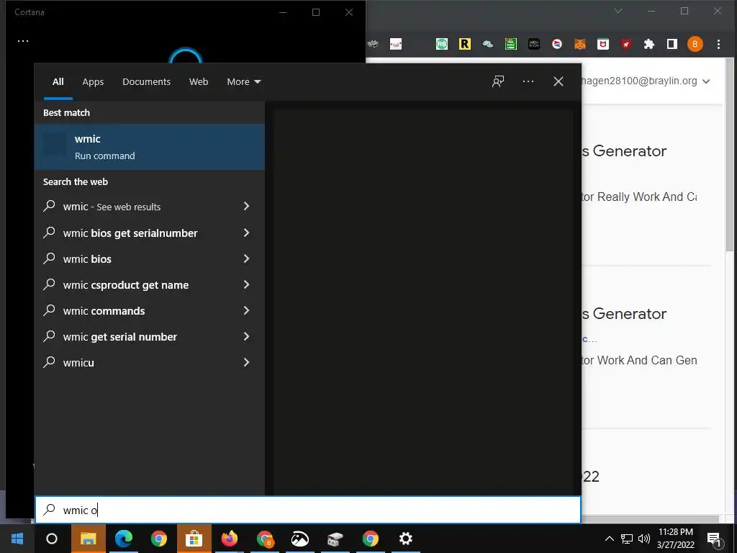This screenshot has height=553, width=737.
Task: Show hidden system tray icons
Action: pos(609,539)
